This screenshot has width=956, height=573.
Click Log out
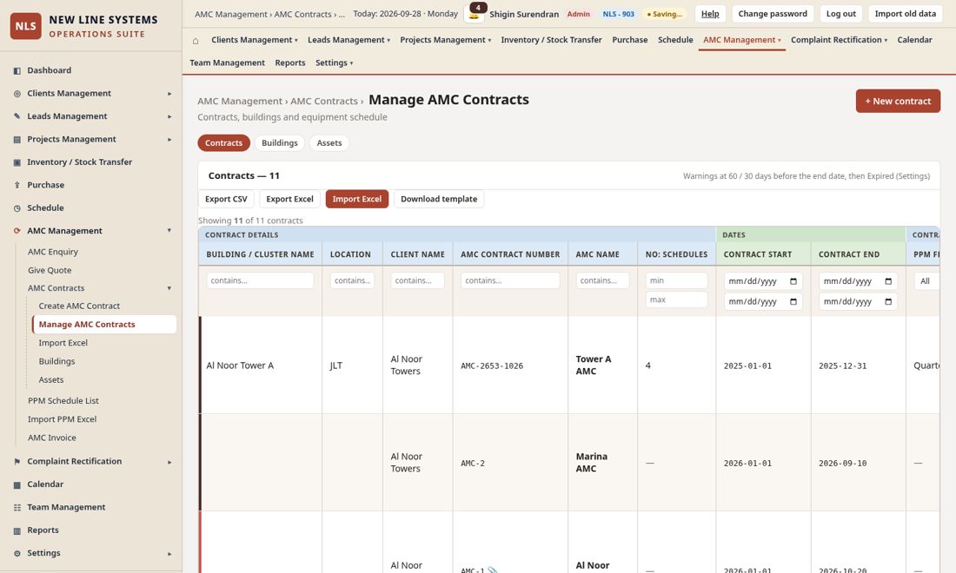[x=840, y=13]
